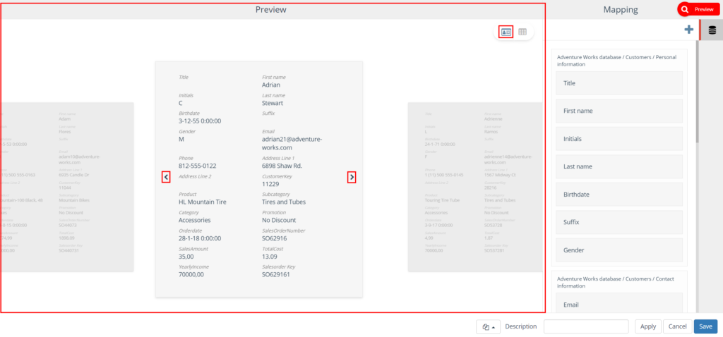Viewport: 723px width, 337px height.
Task: Click the Description text field
Action: [x=586, y=326]
